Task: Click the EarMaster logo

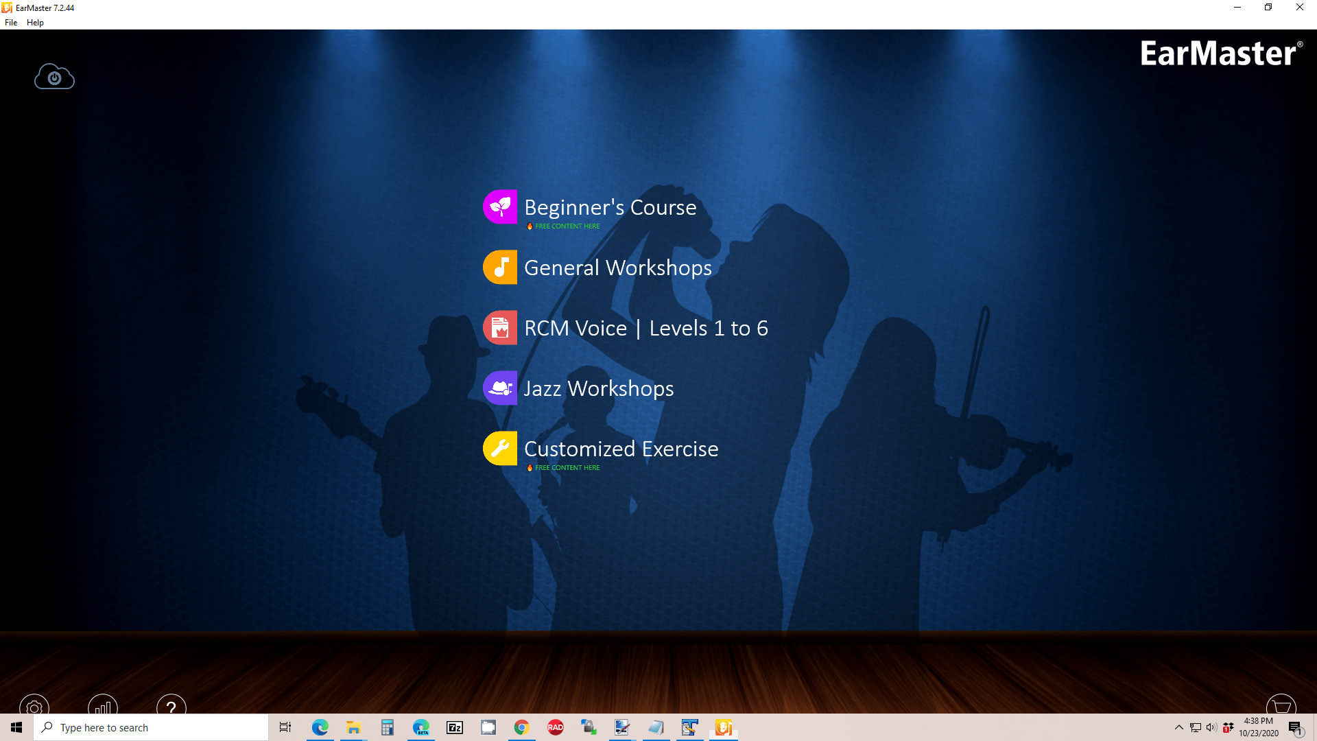Action: 1222,53
